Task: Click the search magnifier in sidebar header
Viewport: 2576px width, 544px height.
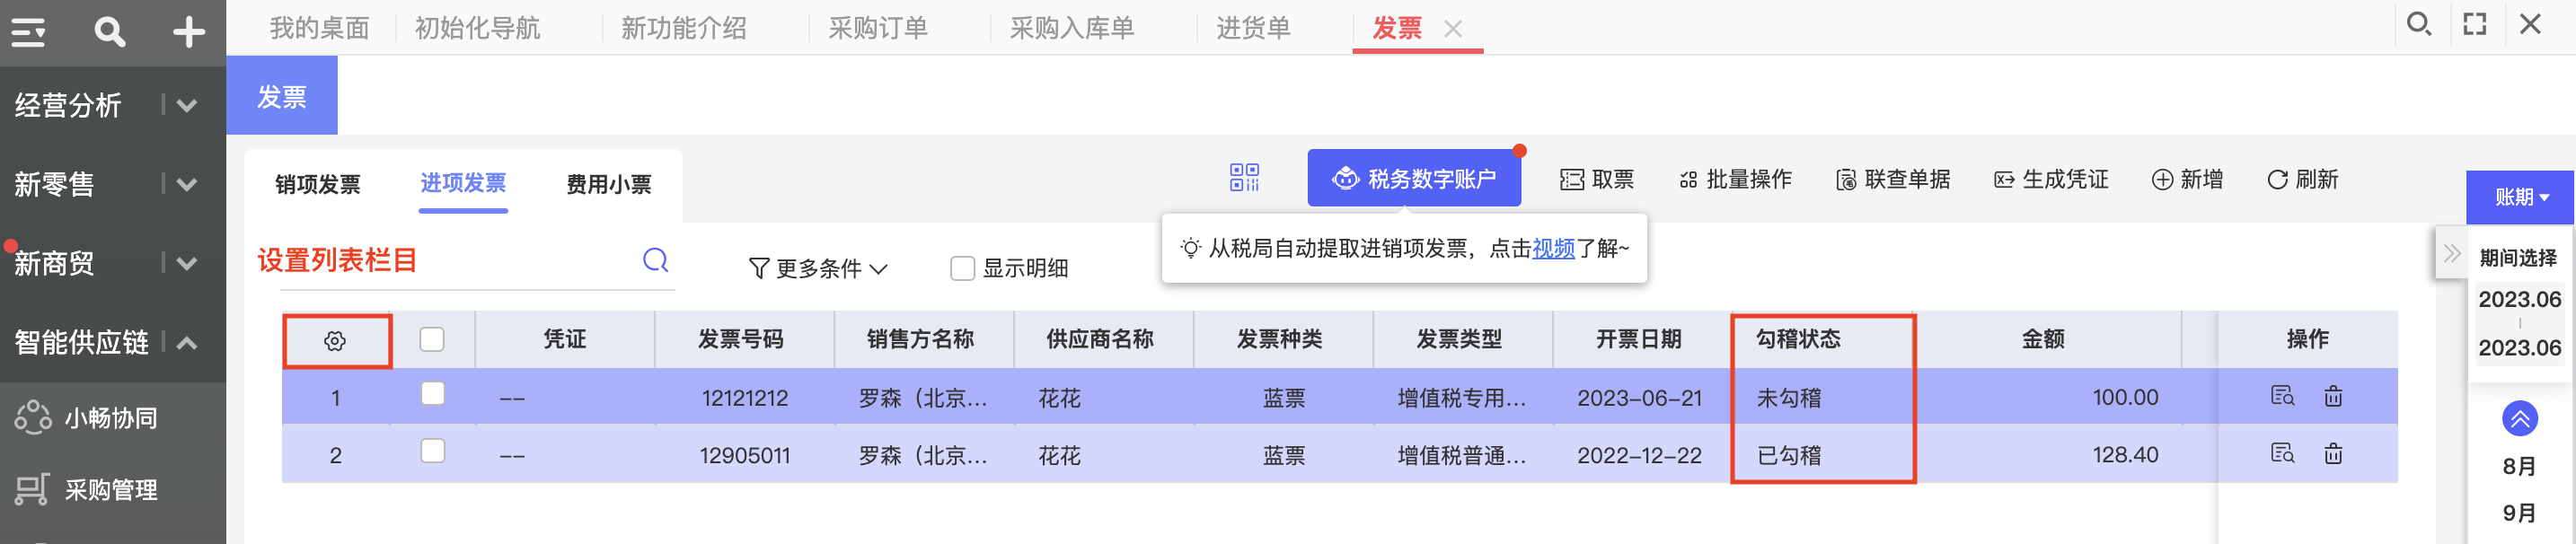Action: pyautogui.click(x=109, y=32)
